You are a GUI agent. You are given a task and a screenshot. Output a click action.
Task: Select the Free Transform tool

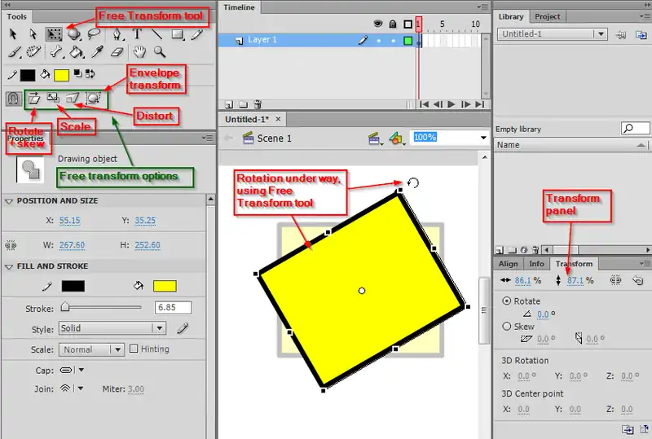pyautogui.click(x=55, y=34)
